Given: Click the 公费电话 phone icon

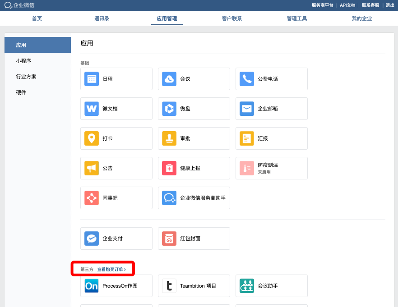Looking at the screenshot, I should [x=247, y=79].
